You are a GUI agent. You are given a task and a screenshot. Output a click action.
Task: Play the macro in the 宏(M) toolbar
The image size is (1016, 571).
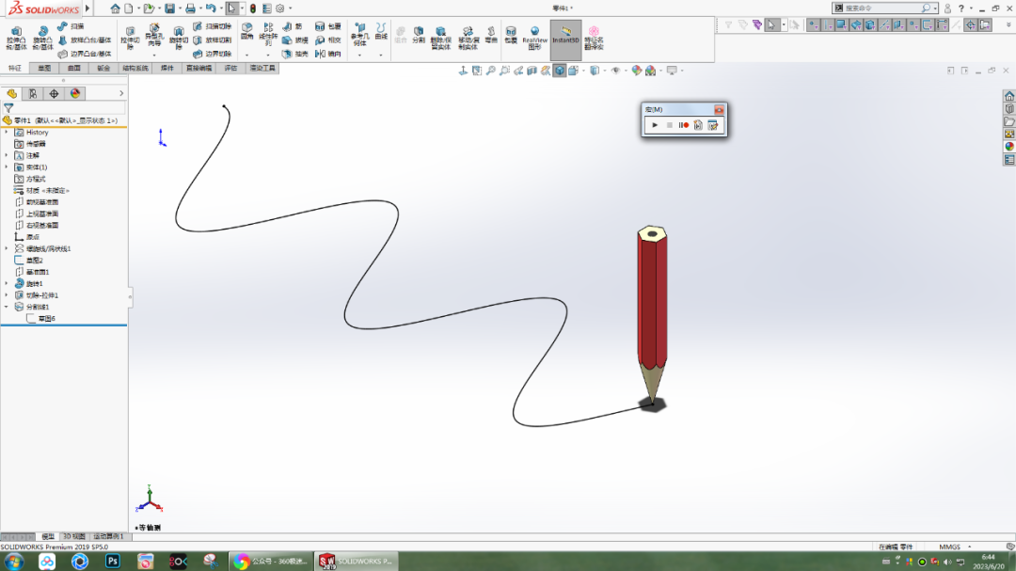(655, 123)
